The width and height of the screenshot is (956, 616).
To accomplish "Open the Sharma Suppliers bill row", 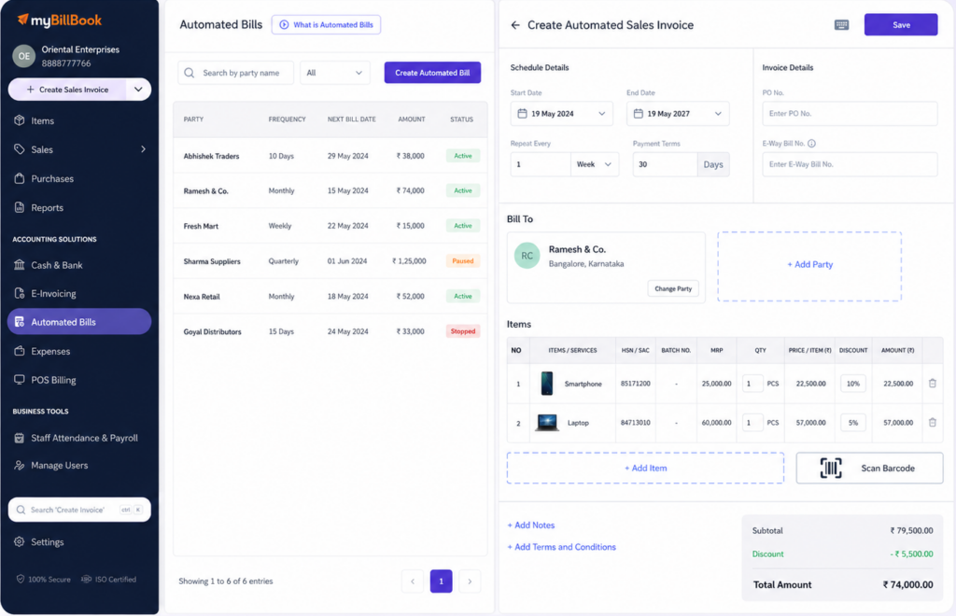I will (330, 261).
